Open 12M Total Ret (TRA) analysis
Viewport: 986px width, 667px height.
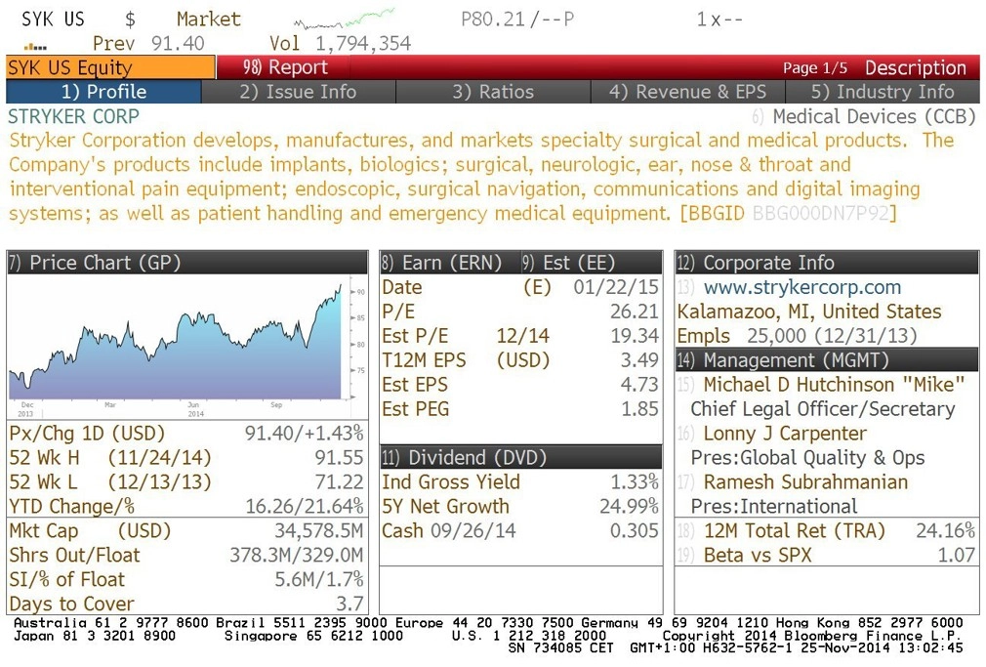point(794,530)
